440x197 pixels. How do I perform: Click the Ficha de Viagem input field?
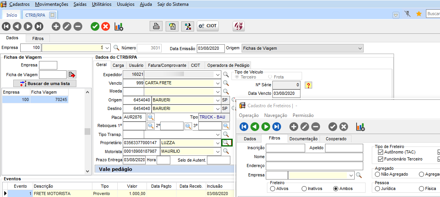(53, 75)
